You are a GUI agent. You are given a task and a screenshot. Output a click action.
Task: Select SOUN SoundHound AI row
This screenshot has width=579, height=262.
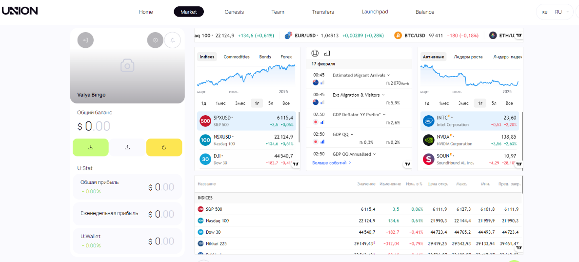[470, 159]
